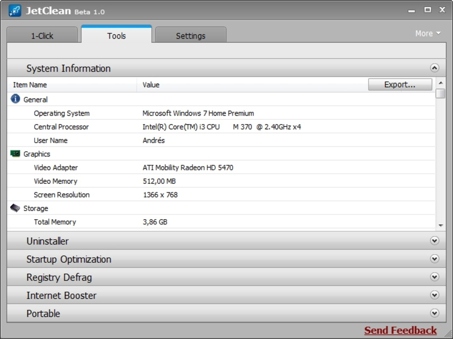Click the Andrés user name value

[x=154, y=140]
